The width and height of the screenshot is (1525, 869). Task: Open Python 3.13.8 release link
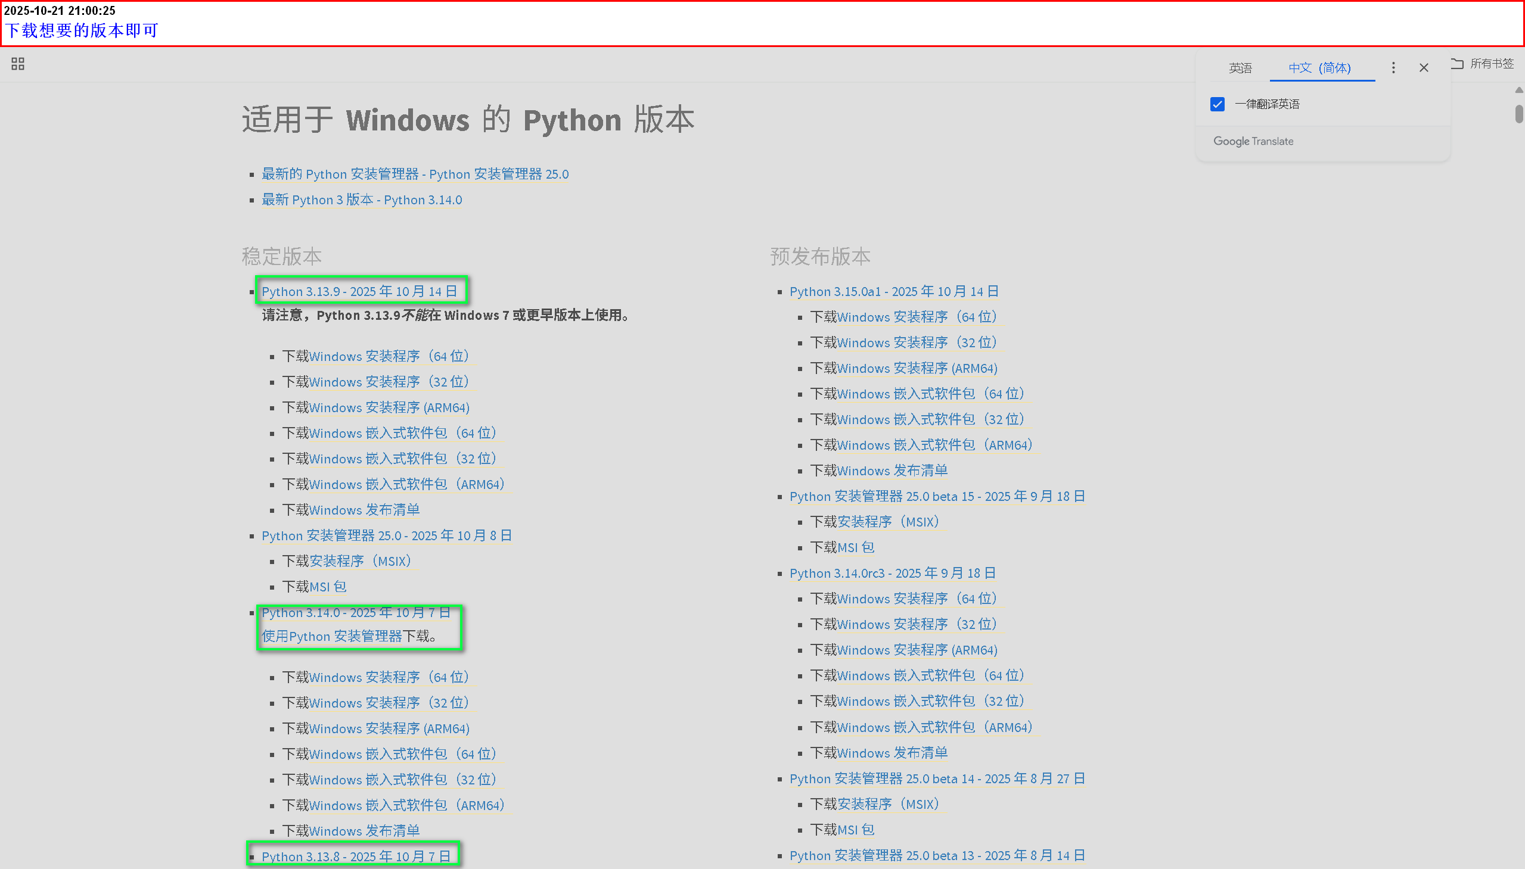pyautogui.click(x=355, y=856)
